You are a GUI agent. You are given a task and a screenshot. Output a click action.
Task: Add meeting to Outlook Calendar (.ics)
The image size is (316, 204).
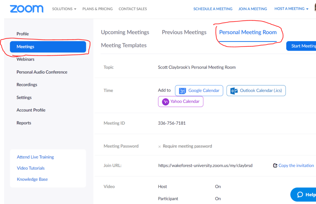(x=256, y=91)
